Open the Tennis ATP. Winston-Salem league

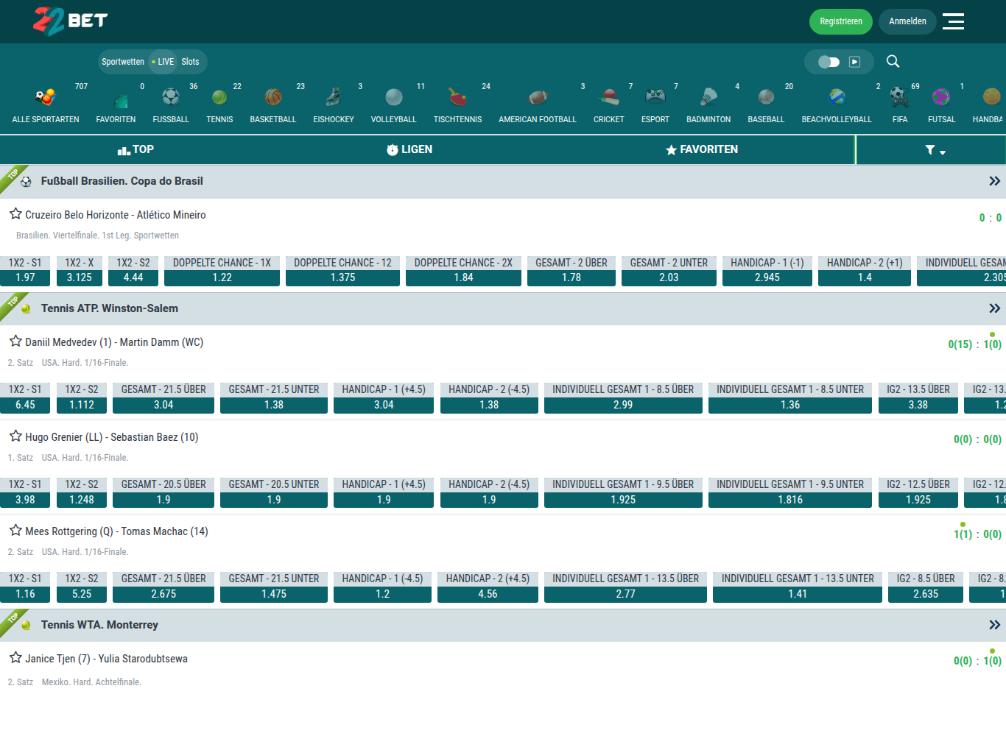pos(110,308)
